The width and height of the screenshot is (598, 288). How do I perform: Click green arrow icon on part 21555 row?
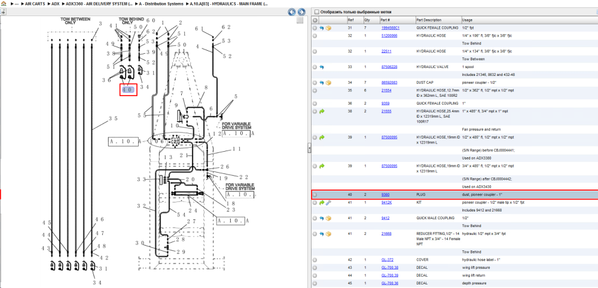click(322, 111)
